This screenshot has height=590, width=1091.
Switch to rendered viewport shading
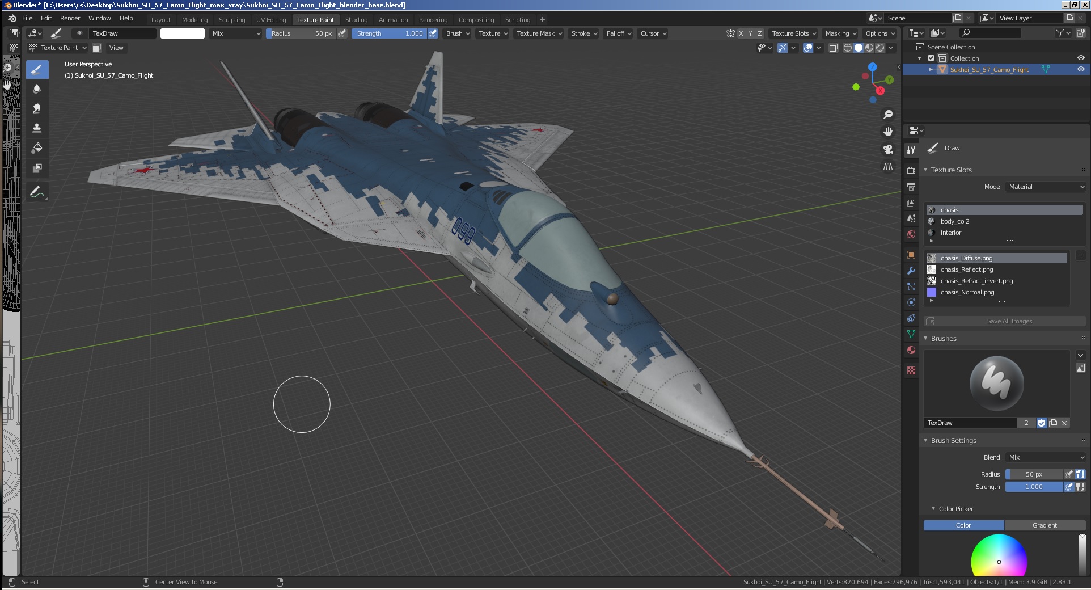click(x=880, y=48)
